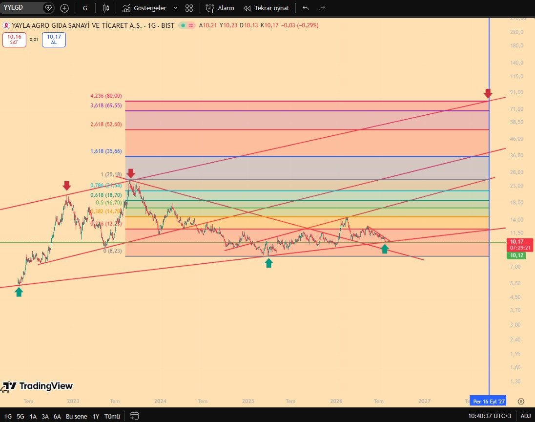Select the red down arrow at top right
Image resolution: width=535 pixels, height=422 pixels.
pyautogui.click(x=488, y=93)
